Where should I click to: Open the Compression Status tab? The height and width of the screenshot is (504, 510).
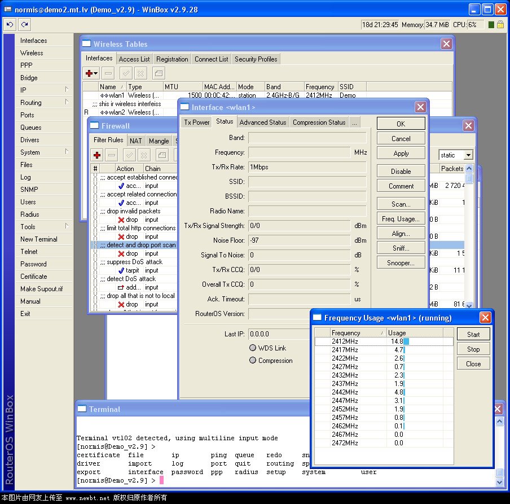(319, 122)
